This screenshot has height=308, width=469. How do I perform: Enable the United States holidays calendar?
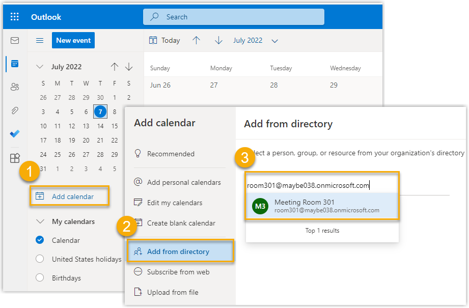pos(40,259)
